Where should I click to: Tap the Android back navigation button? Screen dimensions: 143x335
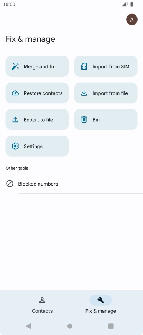[28, 326]
